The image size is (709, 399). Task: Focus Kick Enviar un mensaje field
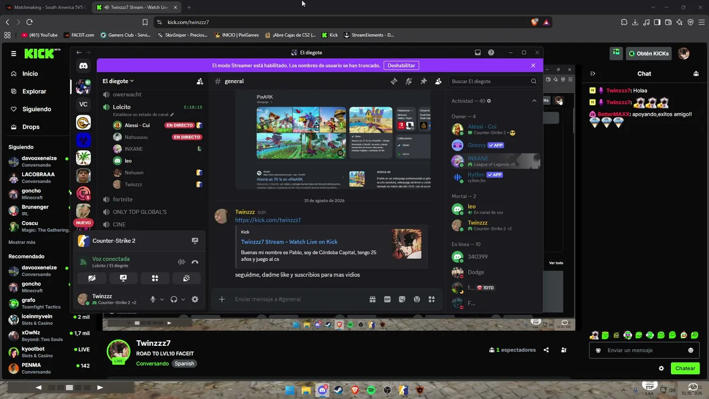point(644,350)
